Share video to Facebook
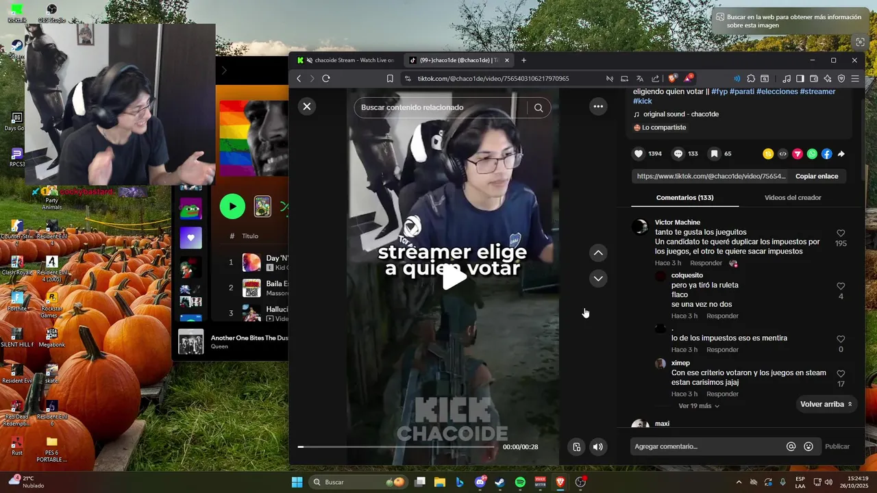Screen dimensions: 877x493 (x=827, y=154)
